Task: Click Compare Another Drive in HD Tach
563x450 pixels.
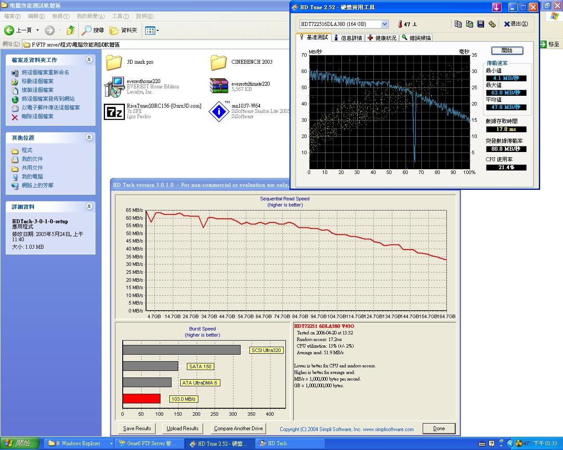Action: [x=238, y=428]
